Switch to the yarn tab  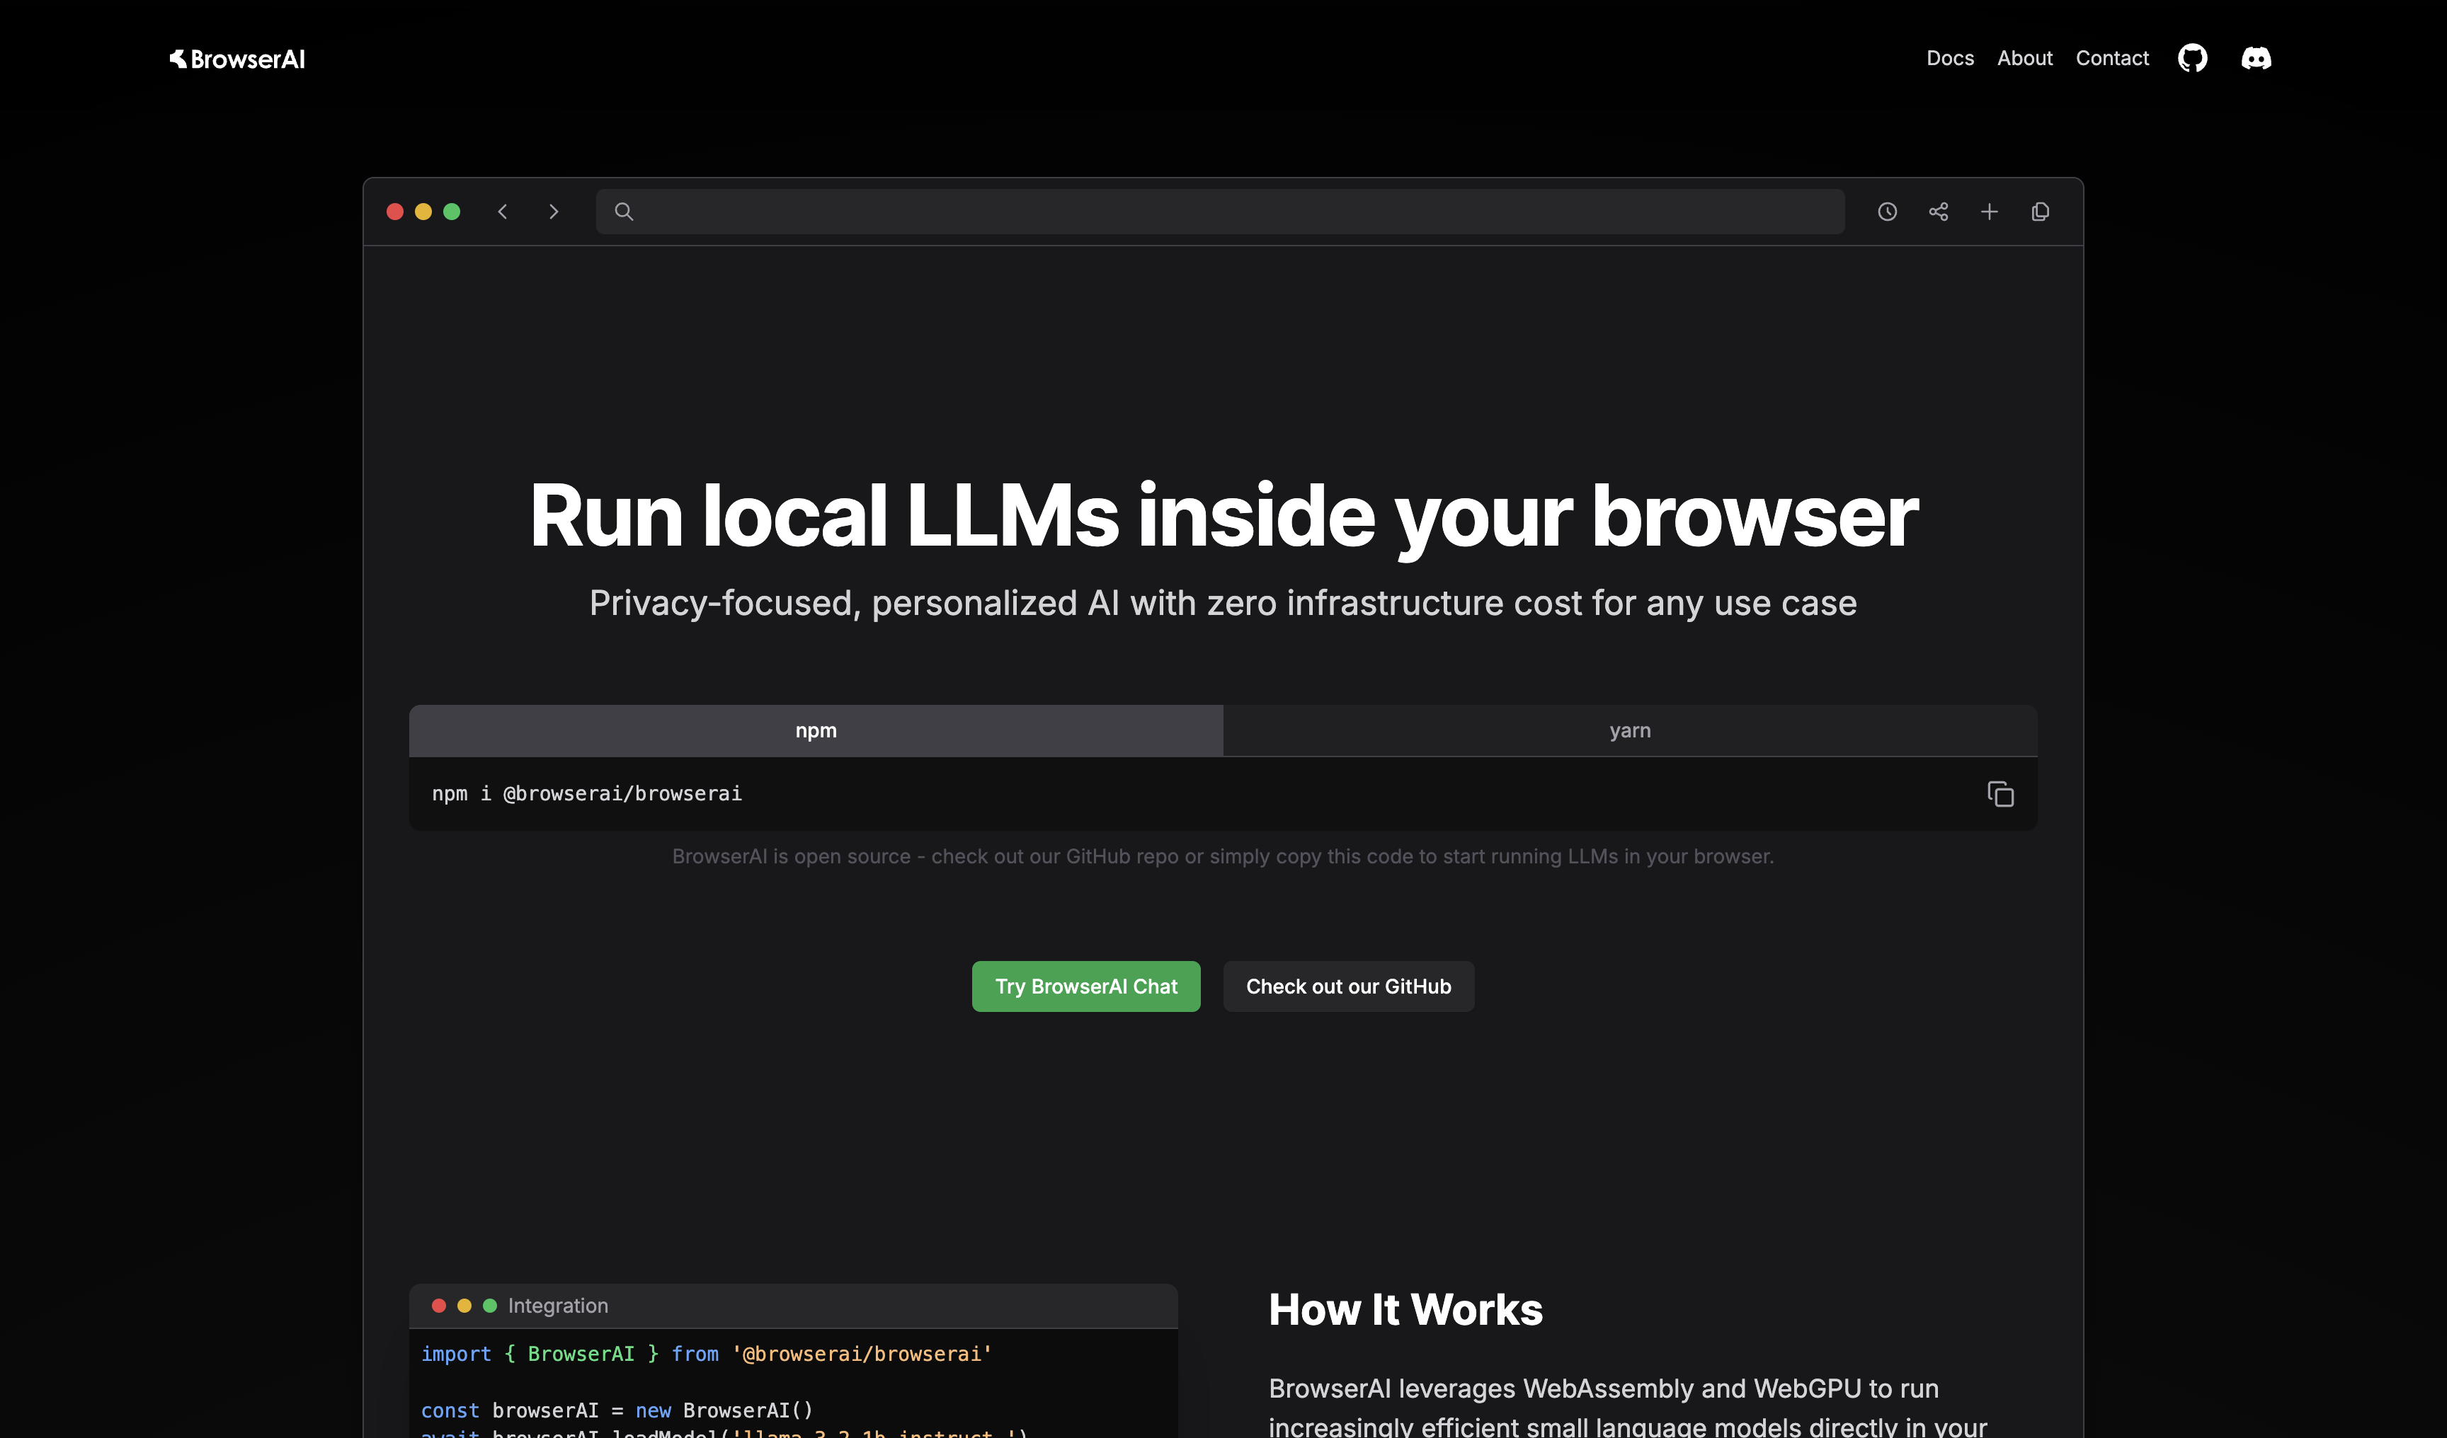pos(1629,730)
